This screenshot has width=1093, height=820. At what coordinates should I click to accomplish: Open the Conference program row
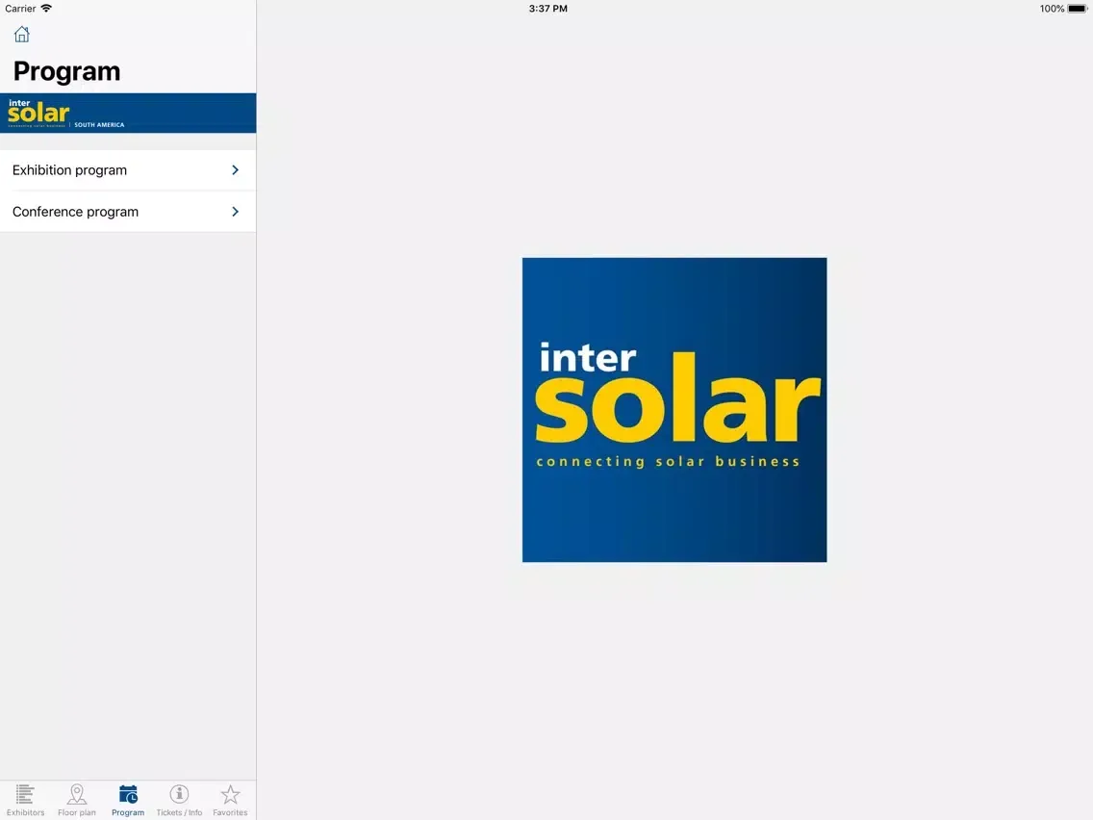[128, 212]
